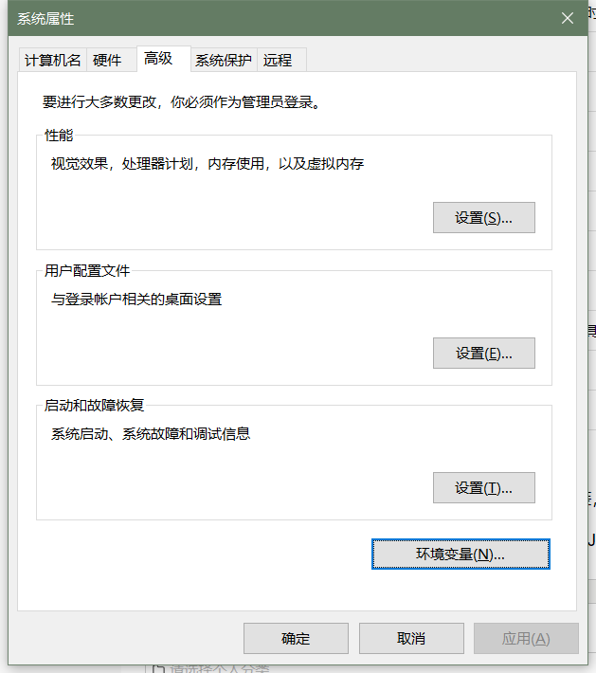Click text 系统启动、系统故障和调试信息

click(151, 434)
